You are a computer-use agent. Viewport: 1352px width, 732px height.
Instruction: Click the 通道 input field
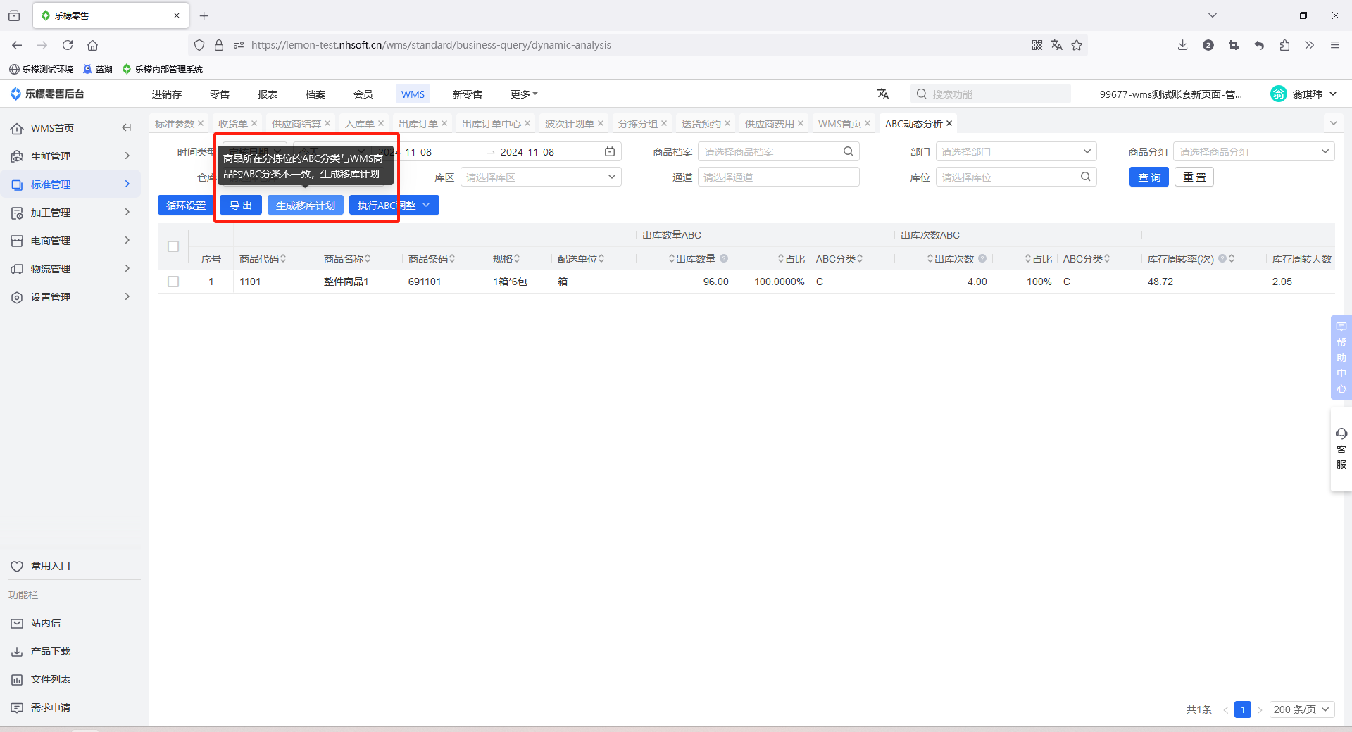coord(778,177)
